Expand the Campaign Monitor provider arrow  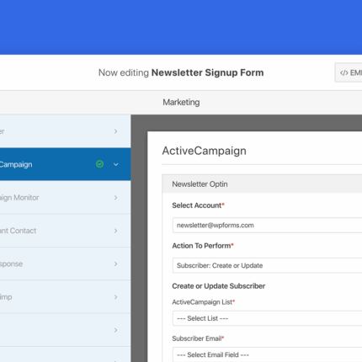coord(115,198)
